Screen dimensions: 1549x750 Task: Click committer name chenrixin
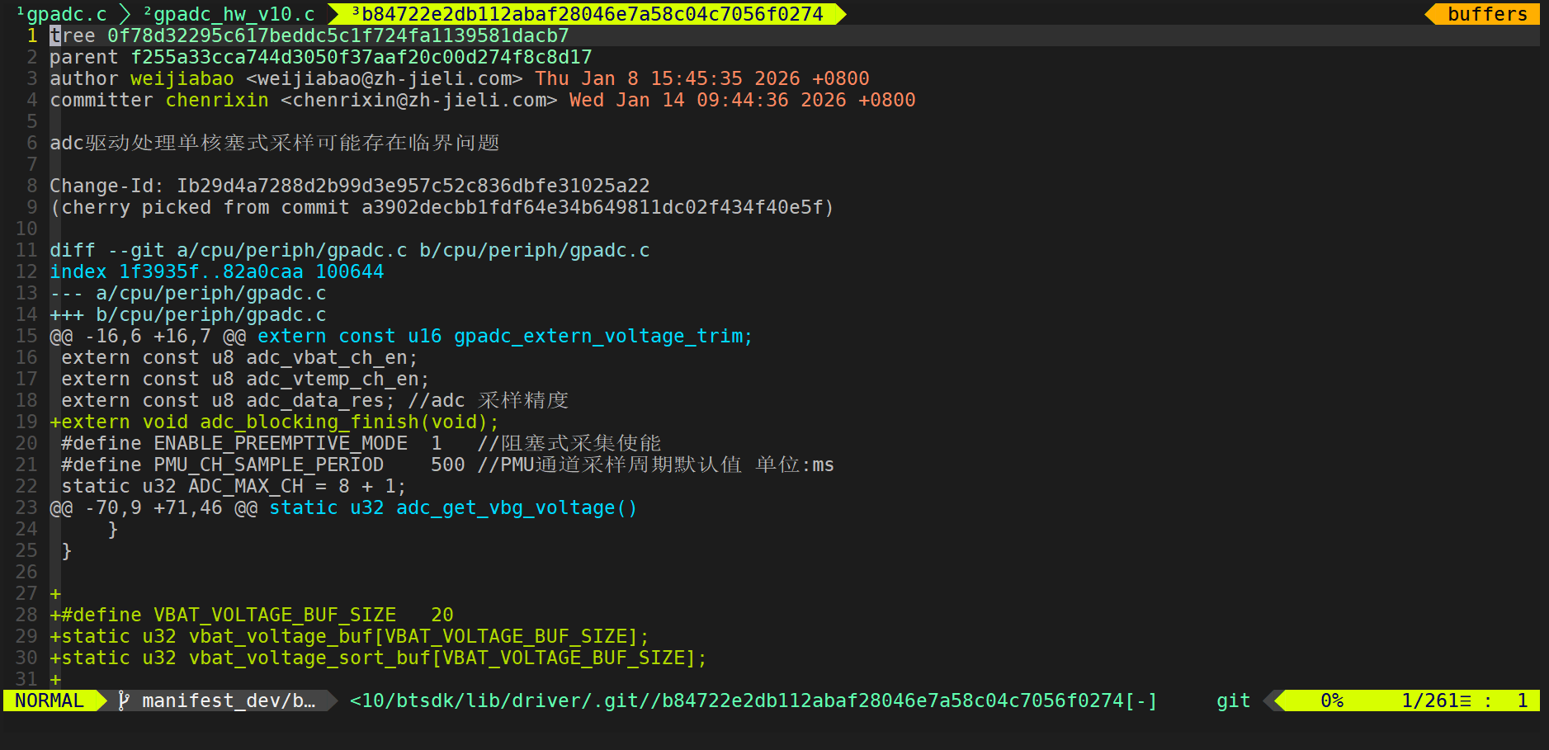click(217, 100)
